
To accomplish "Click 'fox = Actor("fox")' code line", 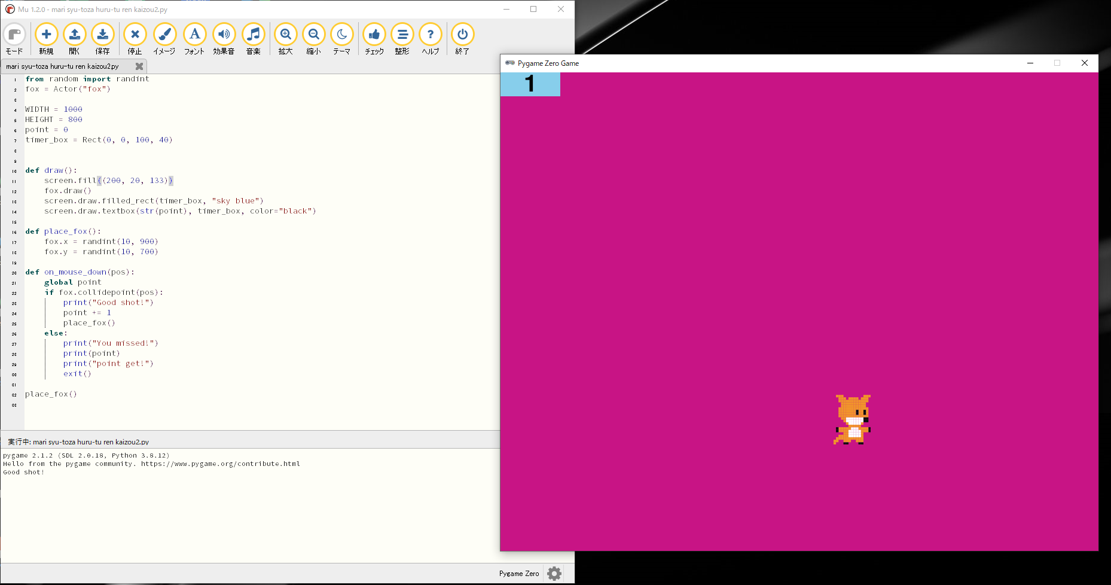I will pyautogui.click(x=68, y=89).
